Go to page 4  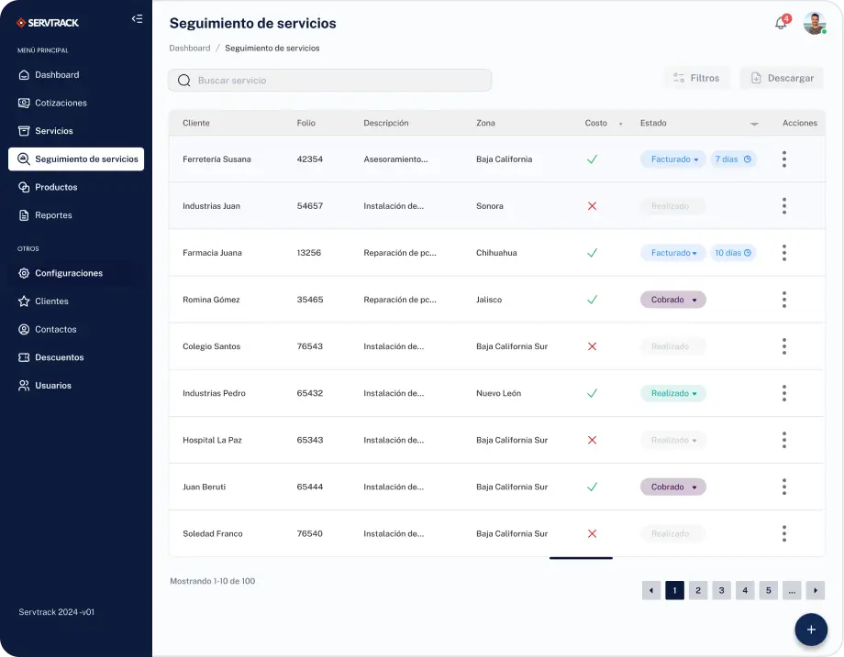[745, 590]
